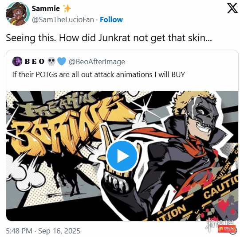
Task: Click the X logo icon
Action: tap(232, 8)
